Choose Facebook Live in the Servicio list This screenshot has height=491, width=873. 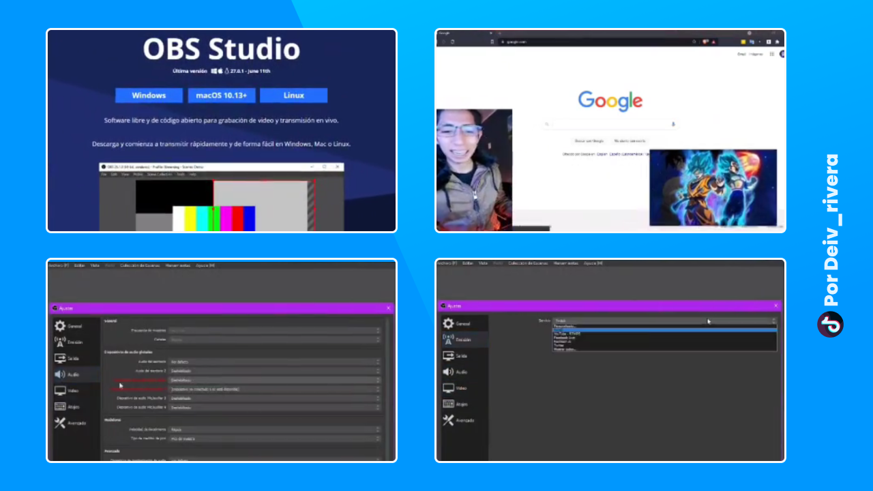pyautogui.click(x=664, y=338)
